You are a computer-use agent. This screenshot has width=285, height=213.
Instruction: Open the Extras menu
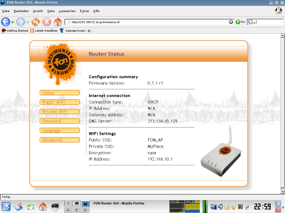pos(85,11)
